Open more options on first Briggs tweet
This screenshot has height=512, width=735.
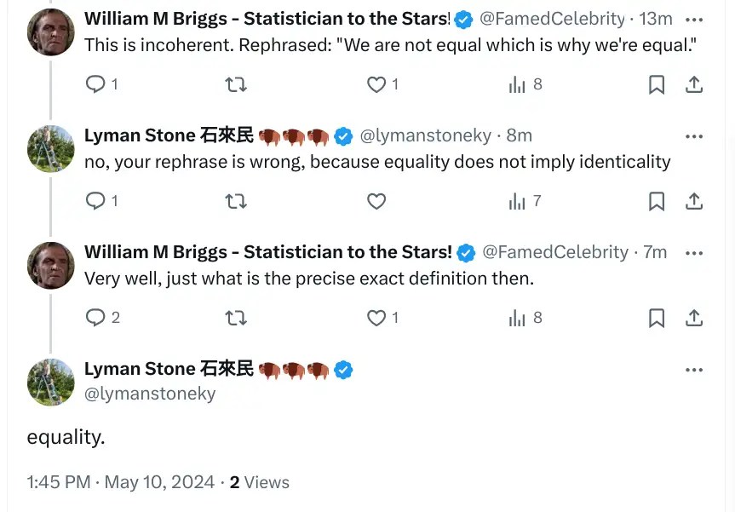coord(694,19)
